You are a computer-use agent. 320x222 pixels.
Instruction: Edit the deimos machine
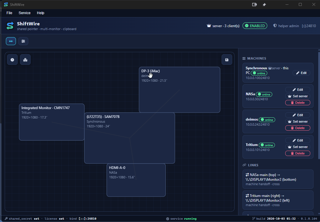298,115
